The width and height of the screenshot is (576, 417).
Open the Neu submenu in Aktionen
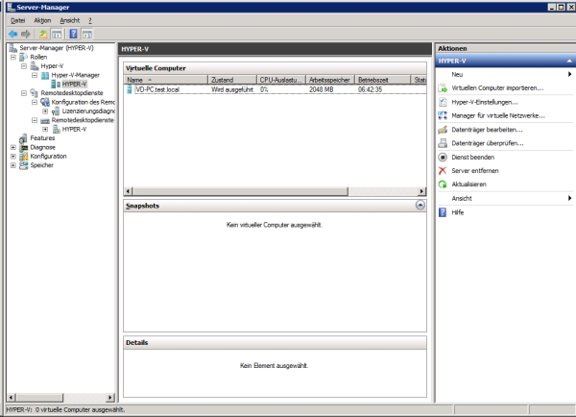(458, 74)
